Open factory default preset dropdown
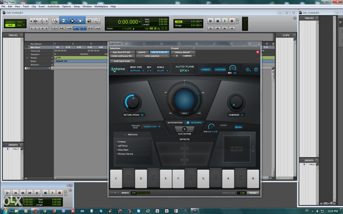 [183, 52]
